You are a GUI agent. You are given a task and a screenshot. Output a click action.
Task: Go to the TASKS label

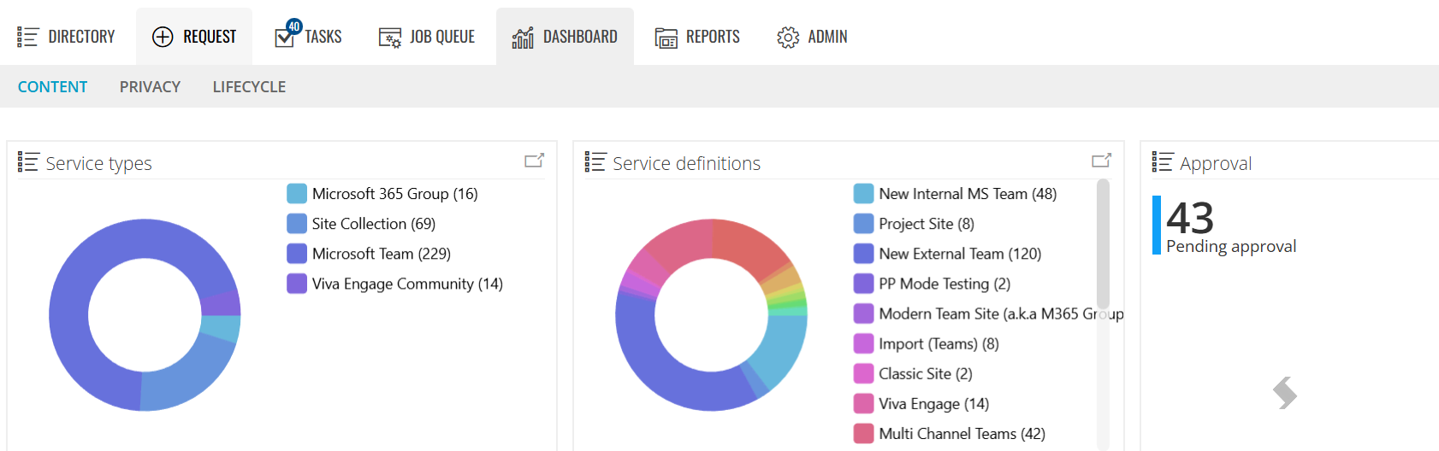tap(323, 37)
